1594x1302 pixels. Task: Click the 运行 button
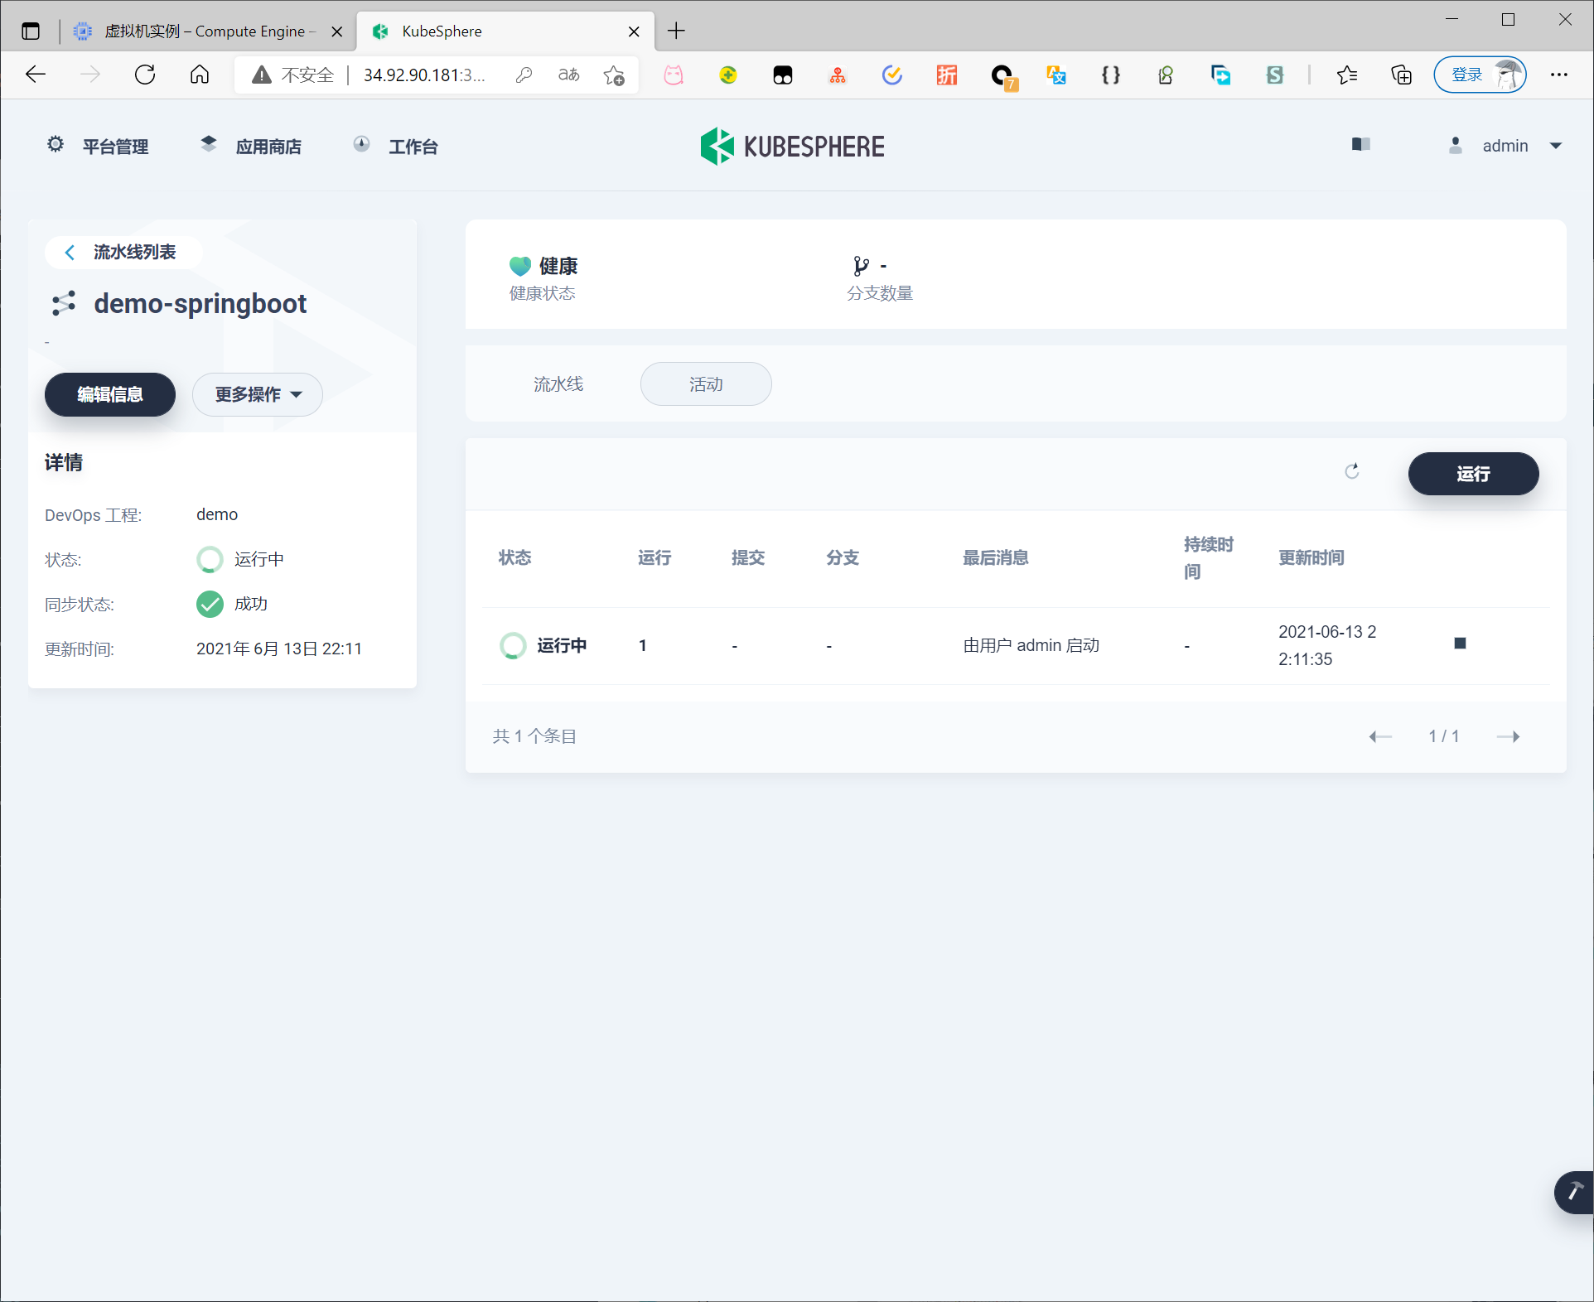[1473, 474]
